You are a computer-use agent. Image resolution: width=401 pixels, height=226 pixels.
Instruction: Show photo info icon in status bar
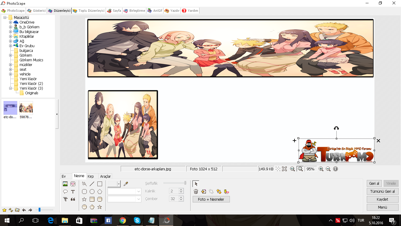tap(335, 169)
